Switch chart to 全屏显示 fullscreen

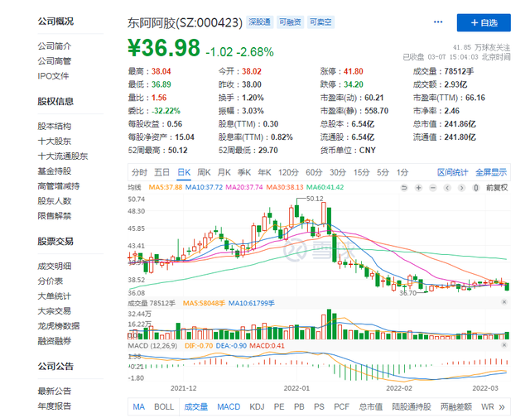point(491,173)
